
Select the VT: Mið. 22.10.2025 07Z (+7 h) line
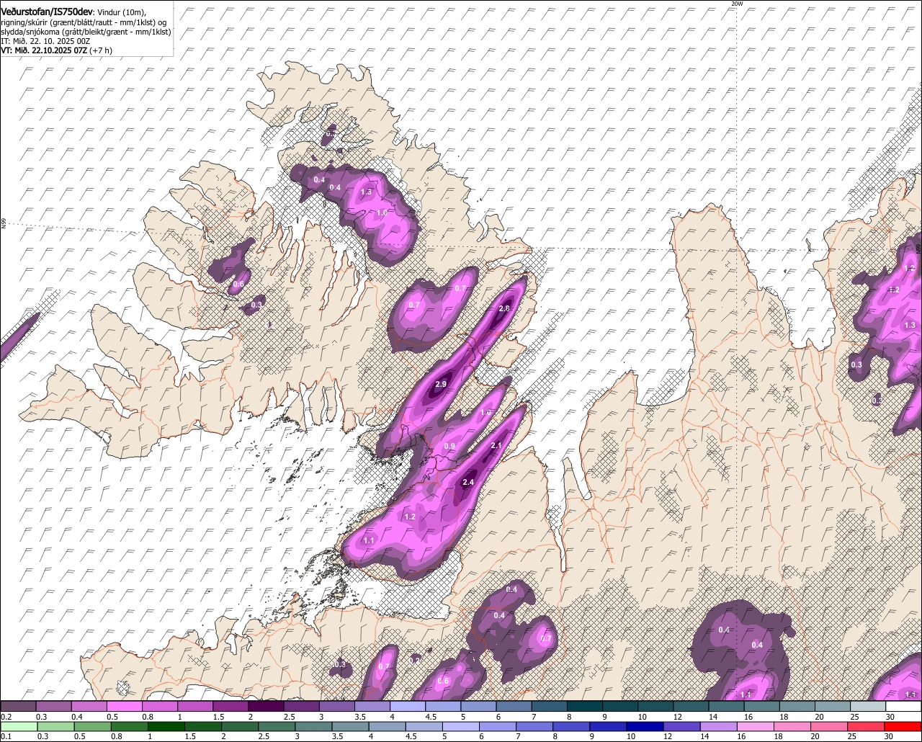coord(56,50)
